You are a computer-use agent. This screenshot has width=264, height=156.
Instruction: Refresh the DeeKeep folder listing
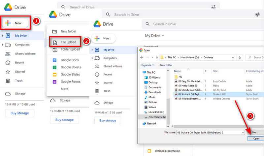tap(240, 58)
